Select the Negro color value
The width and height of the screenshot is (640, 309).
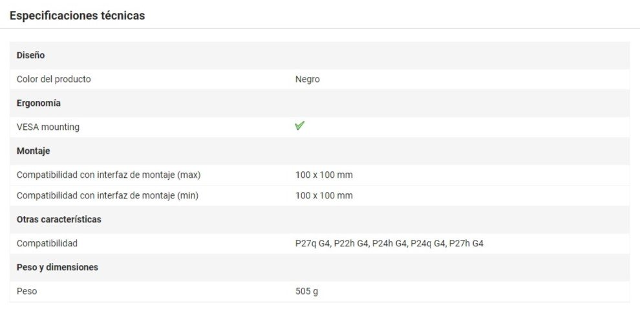[307, 80]
